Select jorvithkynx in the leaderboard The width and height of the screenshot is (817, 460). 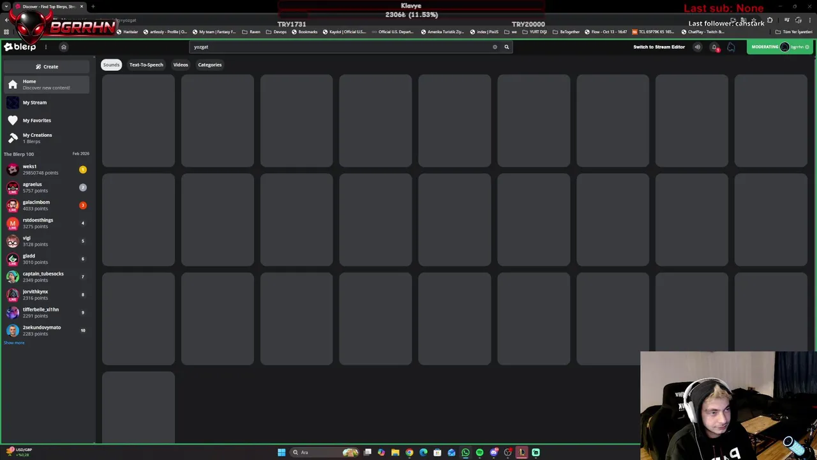pos(47,295)
